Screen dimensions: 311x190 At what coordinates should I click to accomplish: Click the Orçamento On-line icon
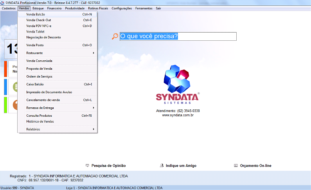pos(235,166)
